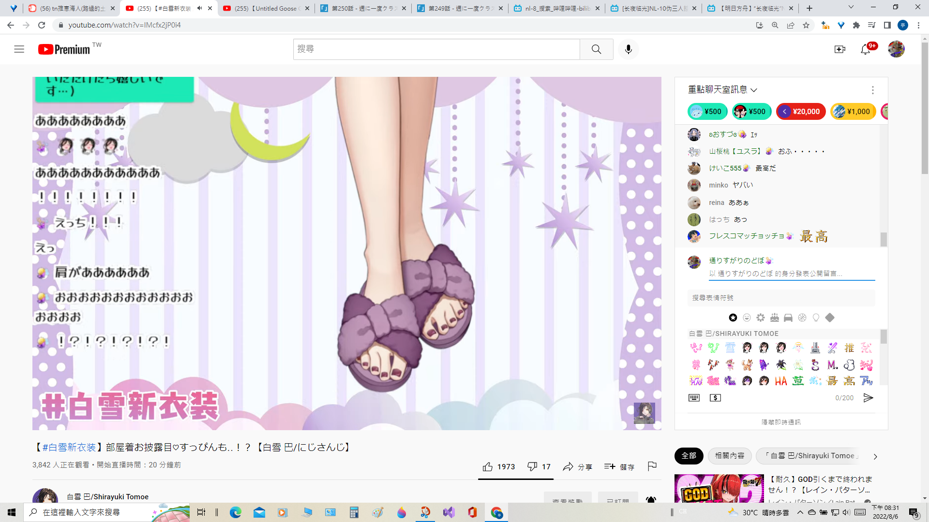
Task: Open the notifications bell
Action: point(865,49)
